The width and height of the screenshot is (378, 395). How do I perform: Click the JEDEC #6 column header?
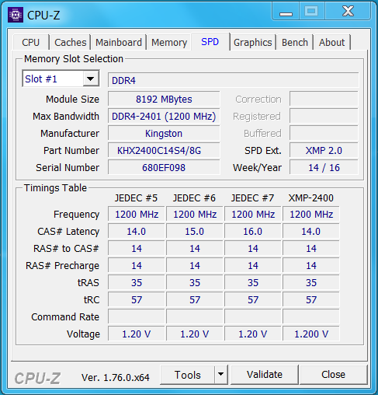click(x=194, y=198)
